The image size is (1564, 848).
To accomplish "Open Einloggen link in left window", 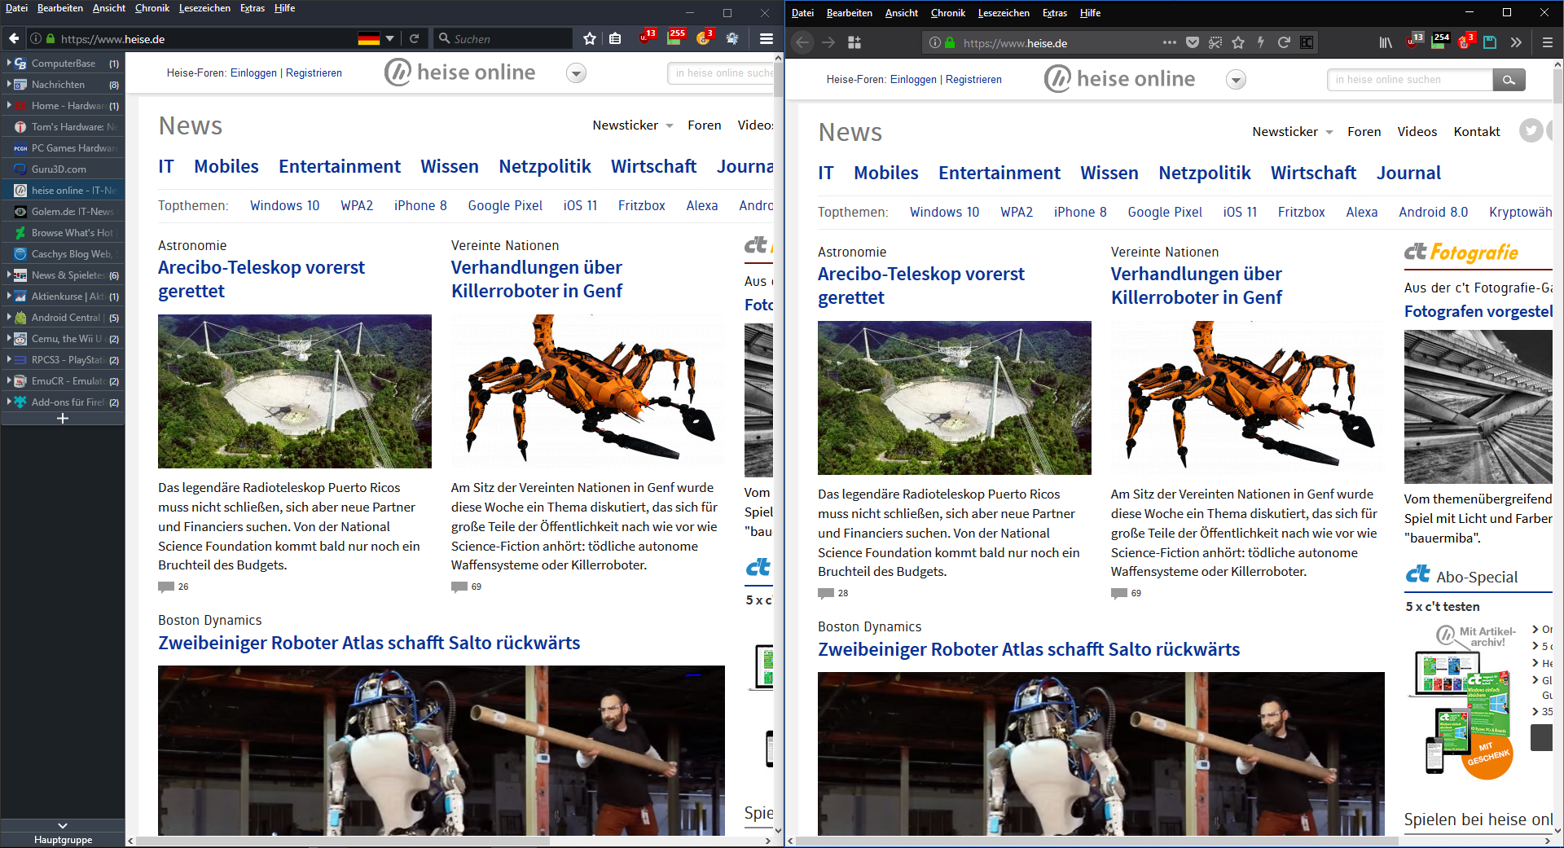I will pyautogui.click(x=253, y=72).
